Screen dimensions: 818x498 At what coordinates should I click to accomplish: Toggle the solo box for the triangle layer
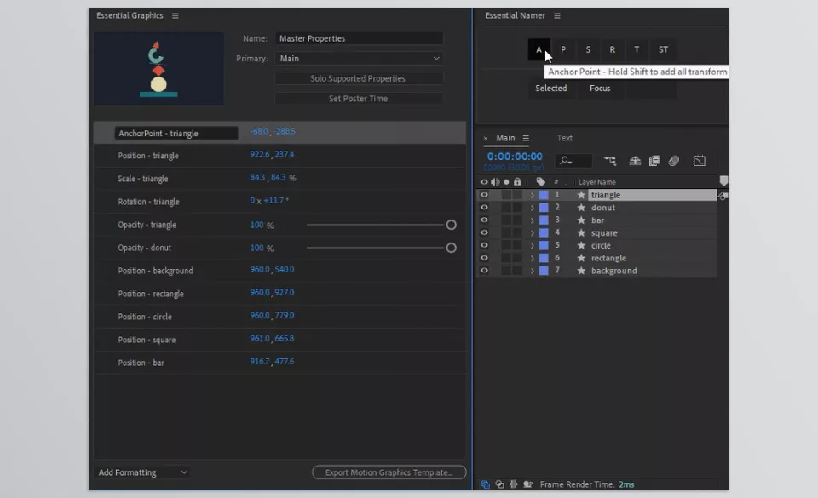point(506,195)
